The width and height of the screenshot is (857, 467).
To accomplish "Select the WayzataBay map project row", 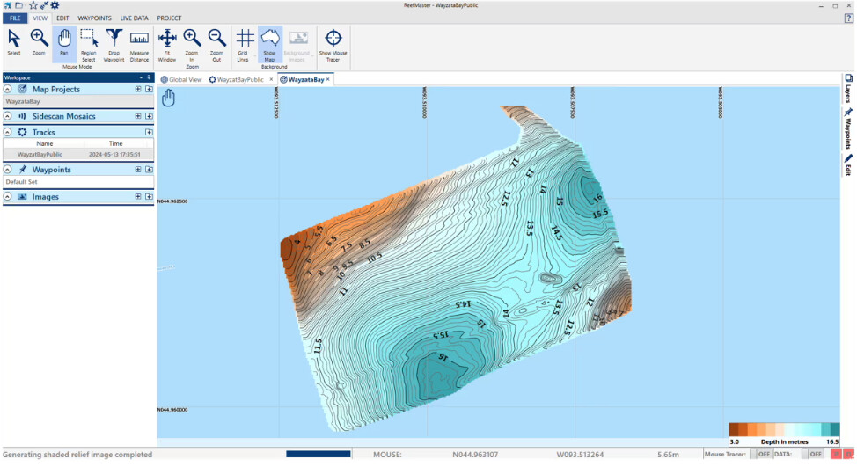I will [x=78, y=102].
